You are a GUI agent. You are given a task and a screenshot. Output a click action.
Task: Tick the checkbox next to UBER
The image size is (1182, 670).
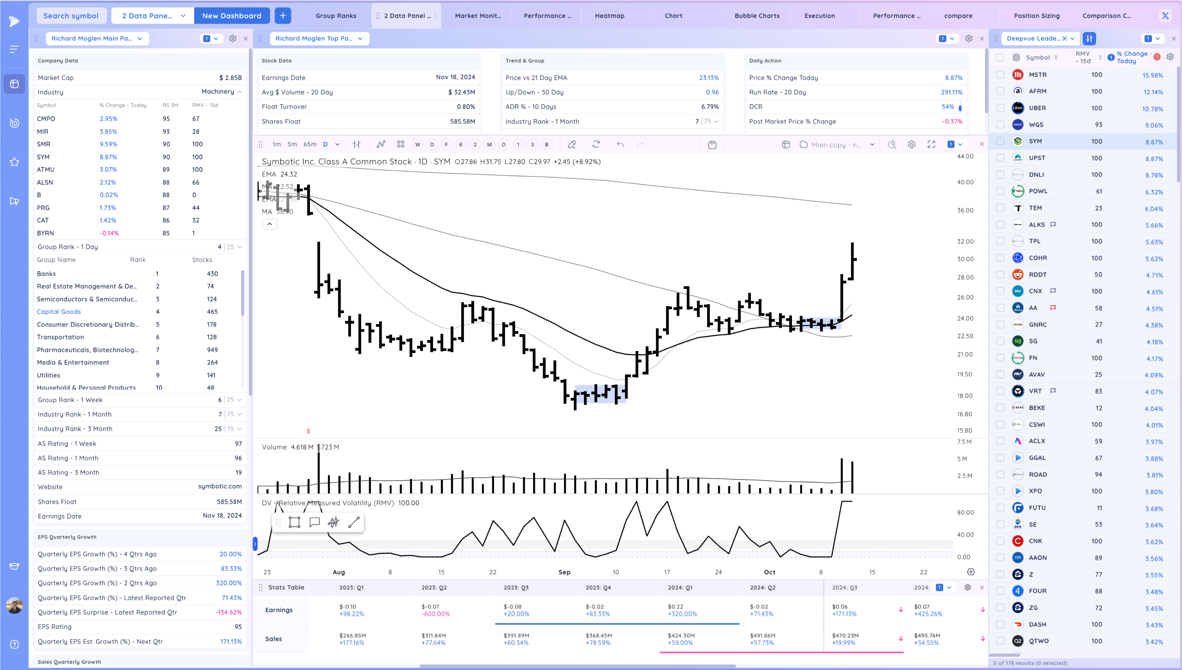(x=1000, y=108)
